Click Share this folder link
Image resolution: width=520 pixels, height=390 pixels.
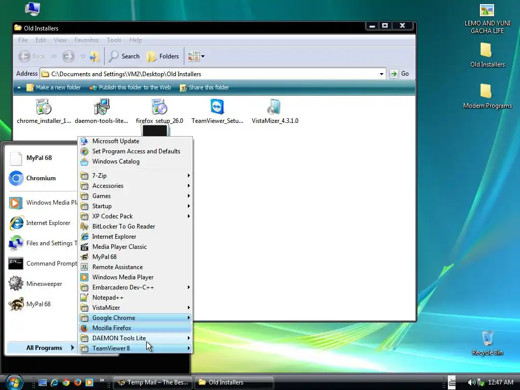204,87
